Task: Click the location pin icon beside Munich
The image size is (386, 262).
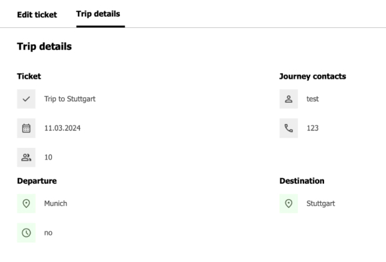Action: click(x=26, y=203)
